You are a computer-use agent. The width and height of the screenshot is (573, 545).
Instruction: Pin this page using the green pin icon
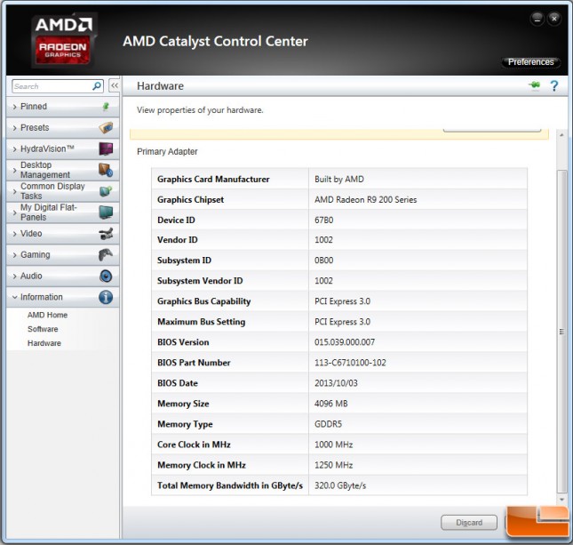(x=534, y=85)
